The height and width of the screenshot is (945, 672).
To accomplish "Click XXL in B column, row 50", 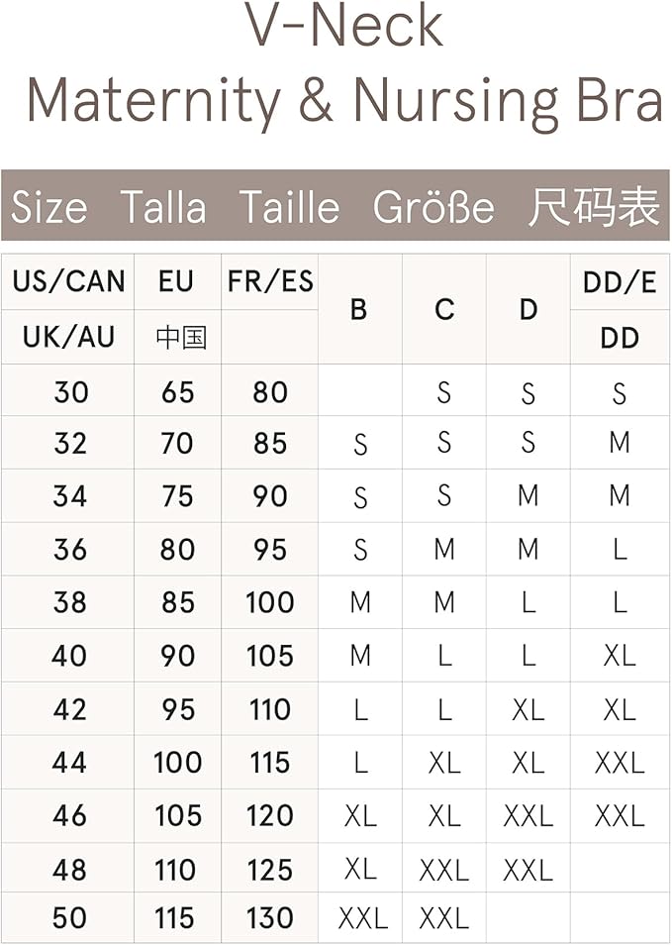I will click(x=361, y=918).
